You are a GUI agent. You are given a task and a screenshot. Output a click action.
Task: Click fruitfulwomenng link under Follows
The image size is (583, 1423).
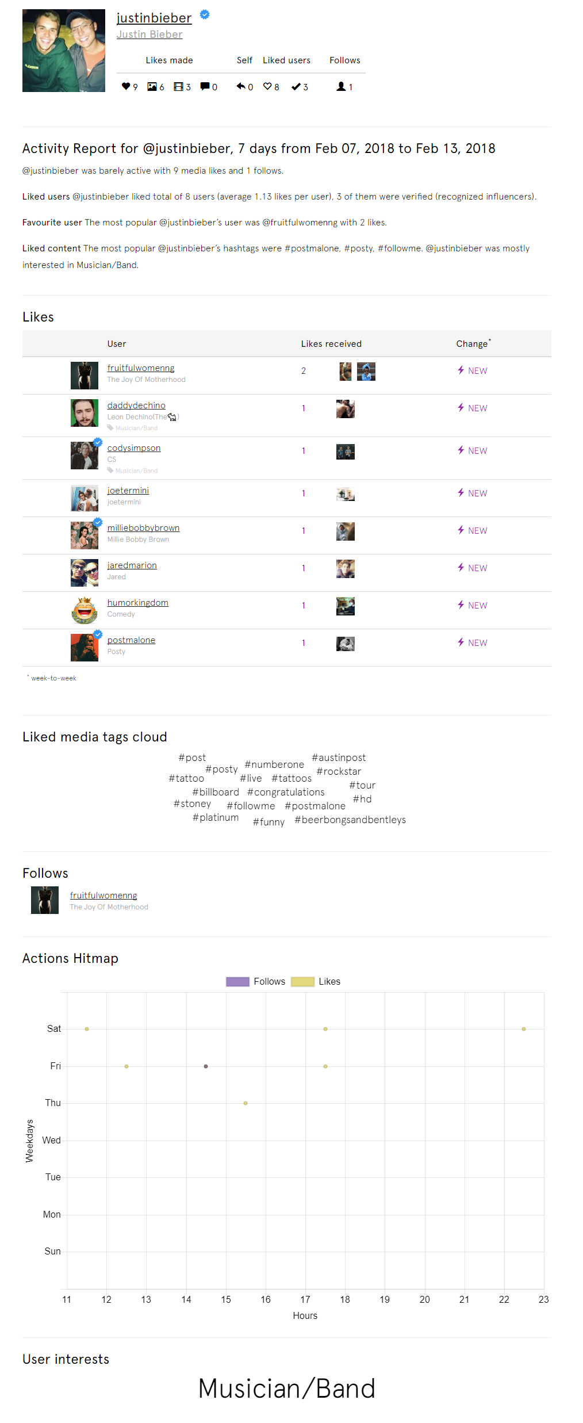click(103, 896)
